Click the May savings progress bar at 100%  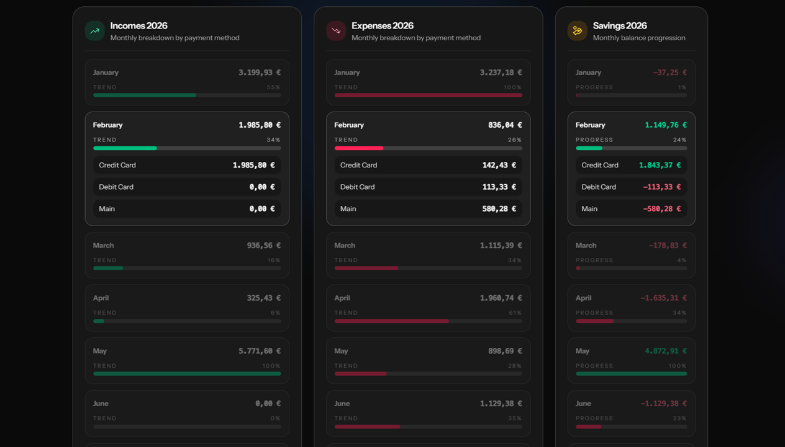tap(632, 374)
